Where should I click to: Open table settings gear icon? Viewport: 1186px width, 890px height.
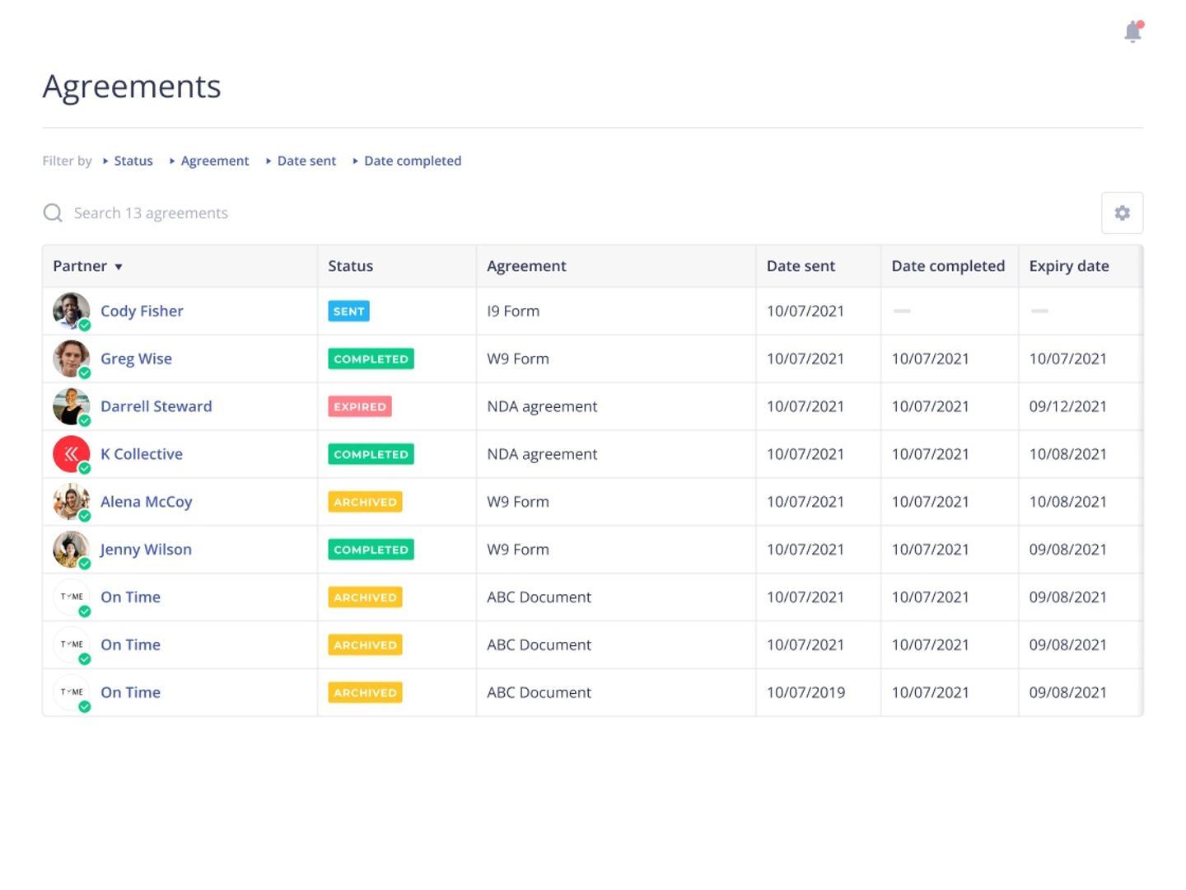tap(1122, 213)
